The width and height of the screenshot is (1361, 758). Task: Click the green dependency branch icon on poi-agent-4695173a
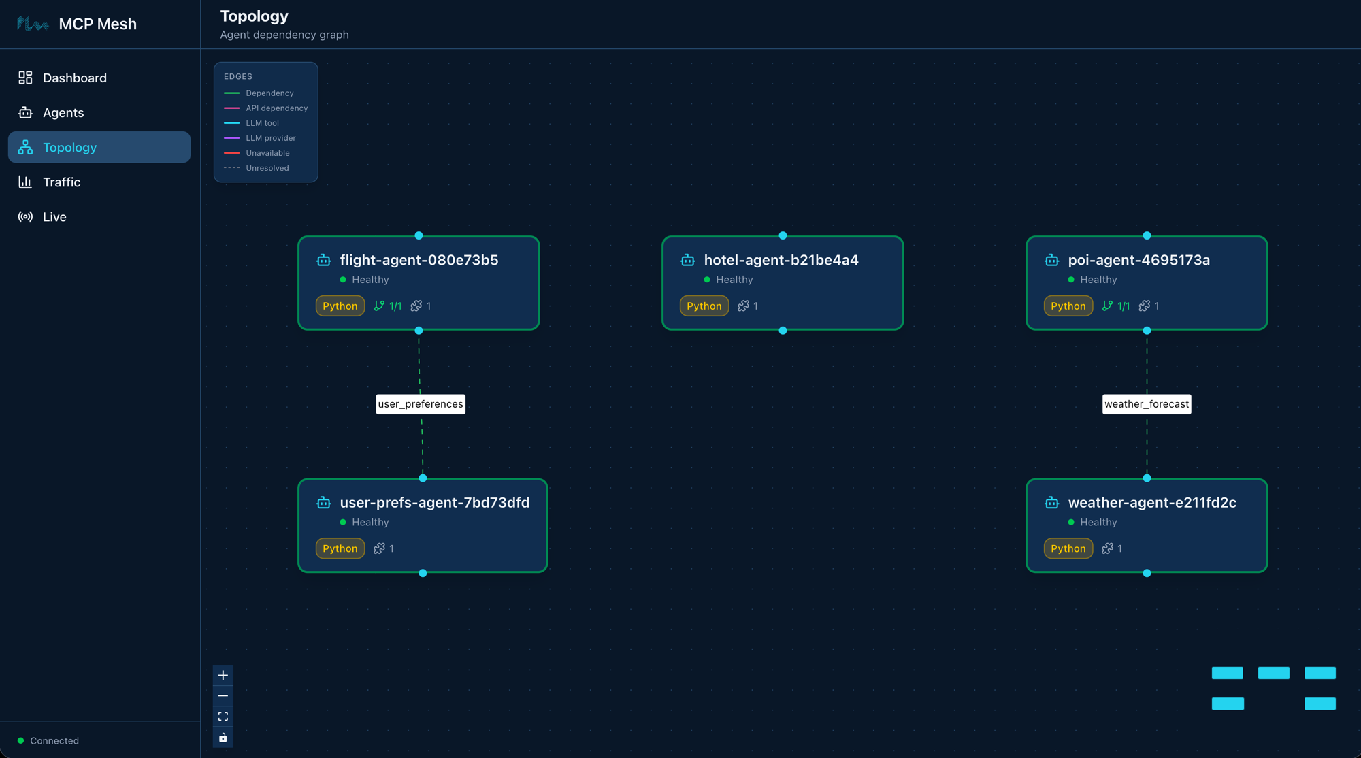(1109, 306)
